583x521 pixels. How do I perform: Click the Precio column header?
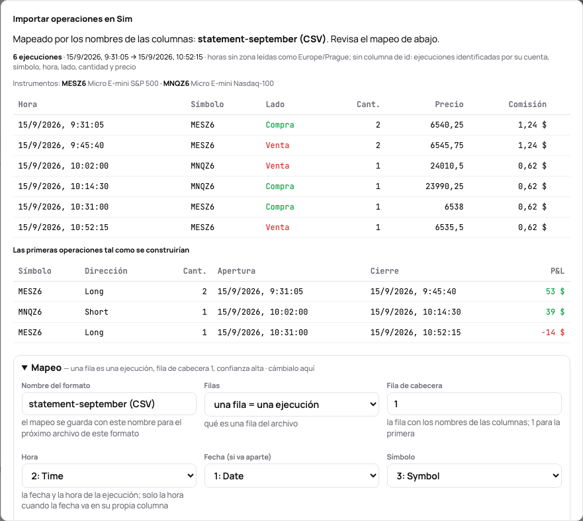coord(449,104)
